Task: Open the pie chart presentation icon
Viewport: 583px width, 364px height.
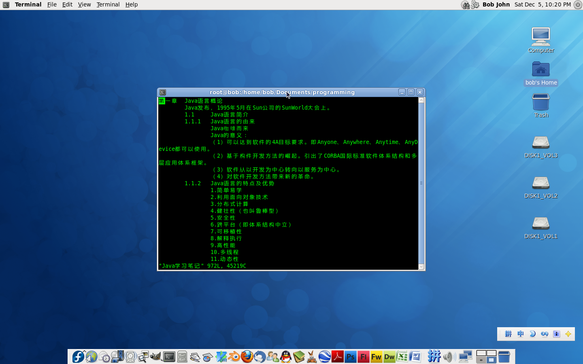Action: pos(208,357)
